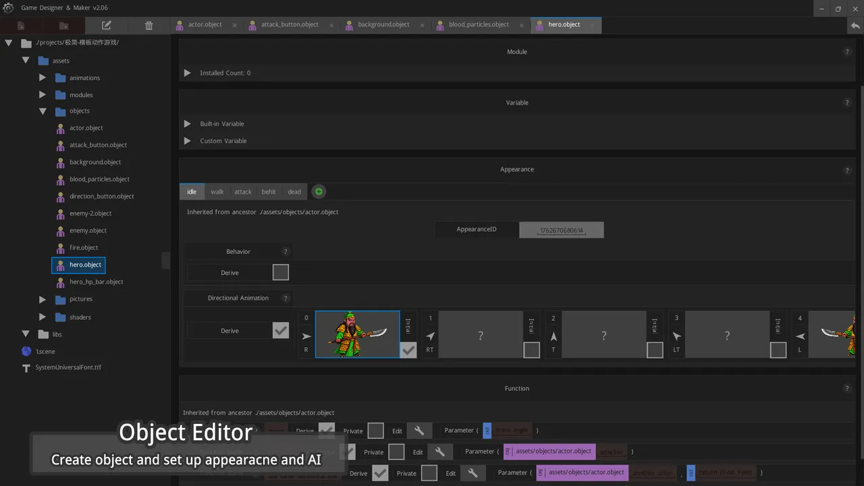Toggle Derive checkbox in another_actor function row
Viewport: 864px width, 486px height.
(x=380, y=473)
